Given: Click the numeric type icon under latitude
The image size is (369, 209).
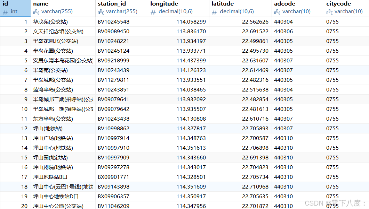Looking at the screenshot, I should [x=214, y=12].
